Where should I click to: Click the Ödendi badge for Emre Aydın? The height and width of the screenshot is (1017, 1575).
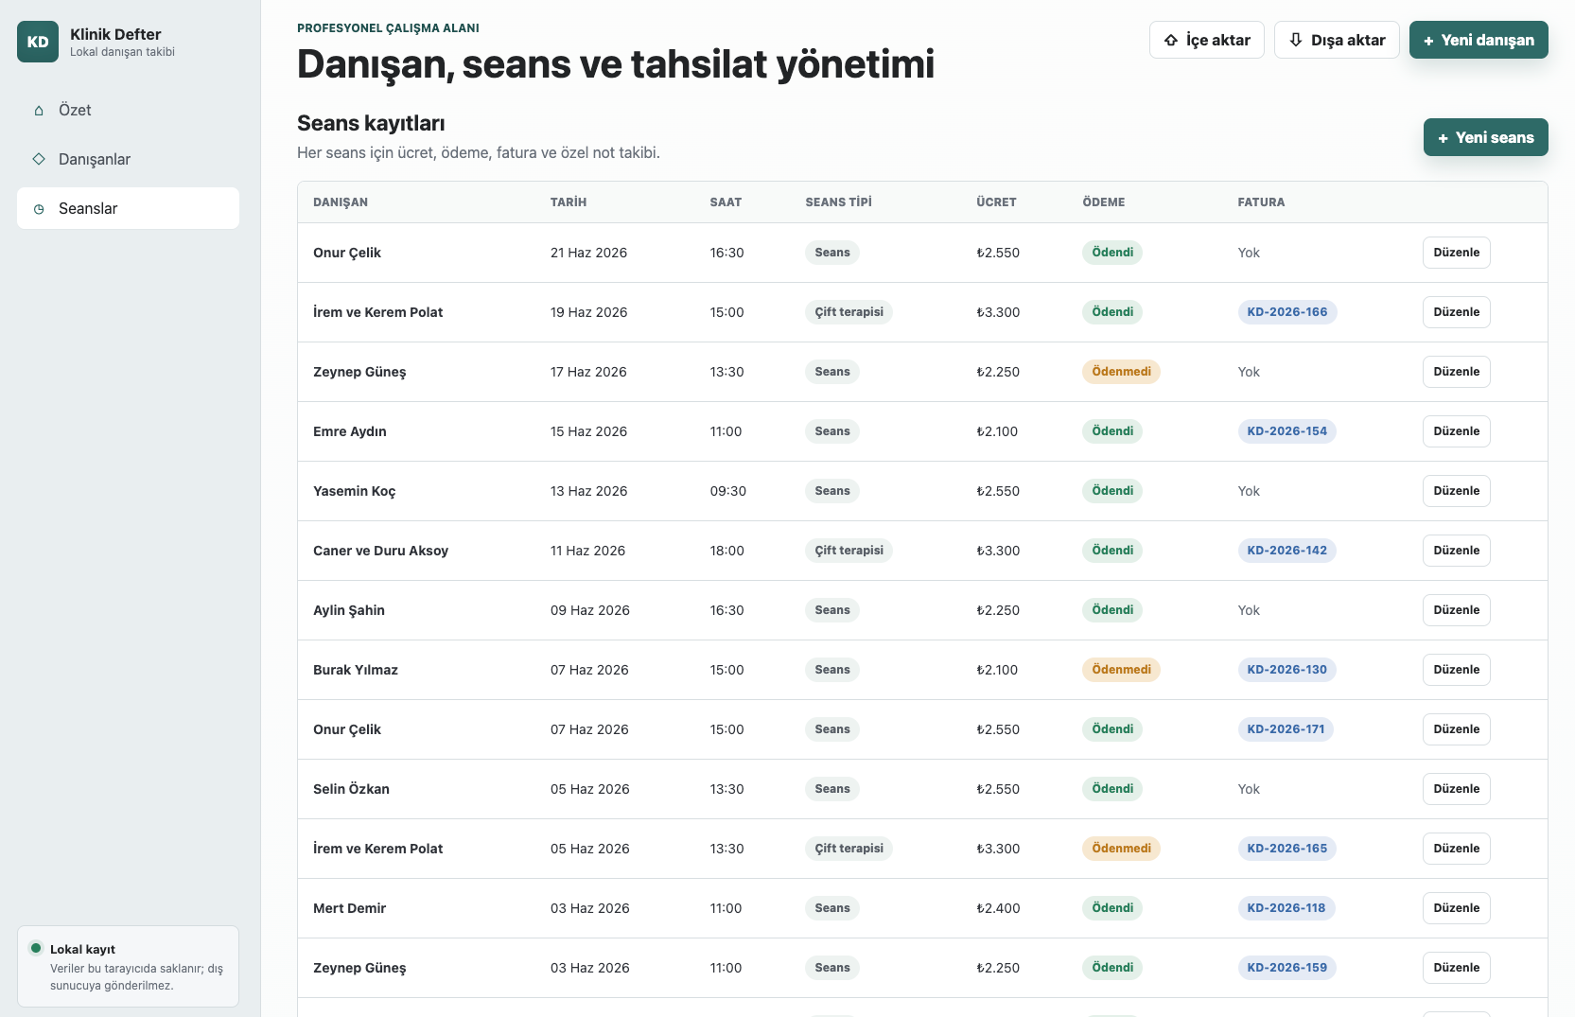tap(1112, 431)
